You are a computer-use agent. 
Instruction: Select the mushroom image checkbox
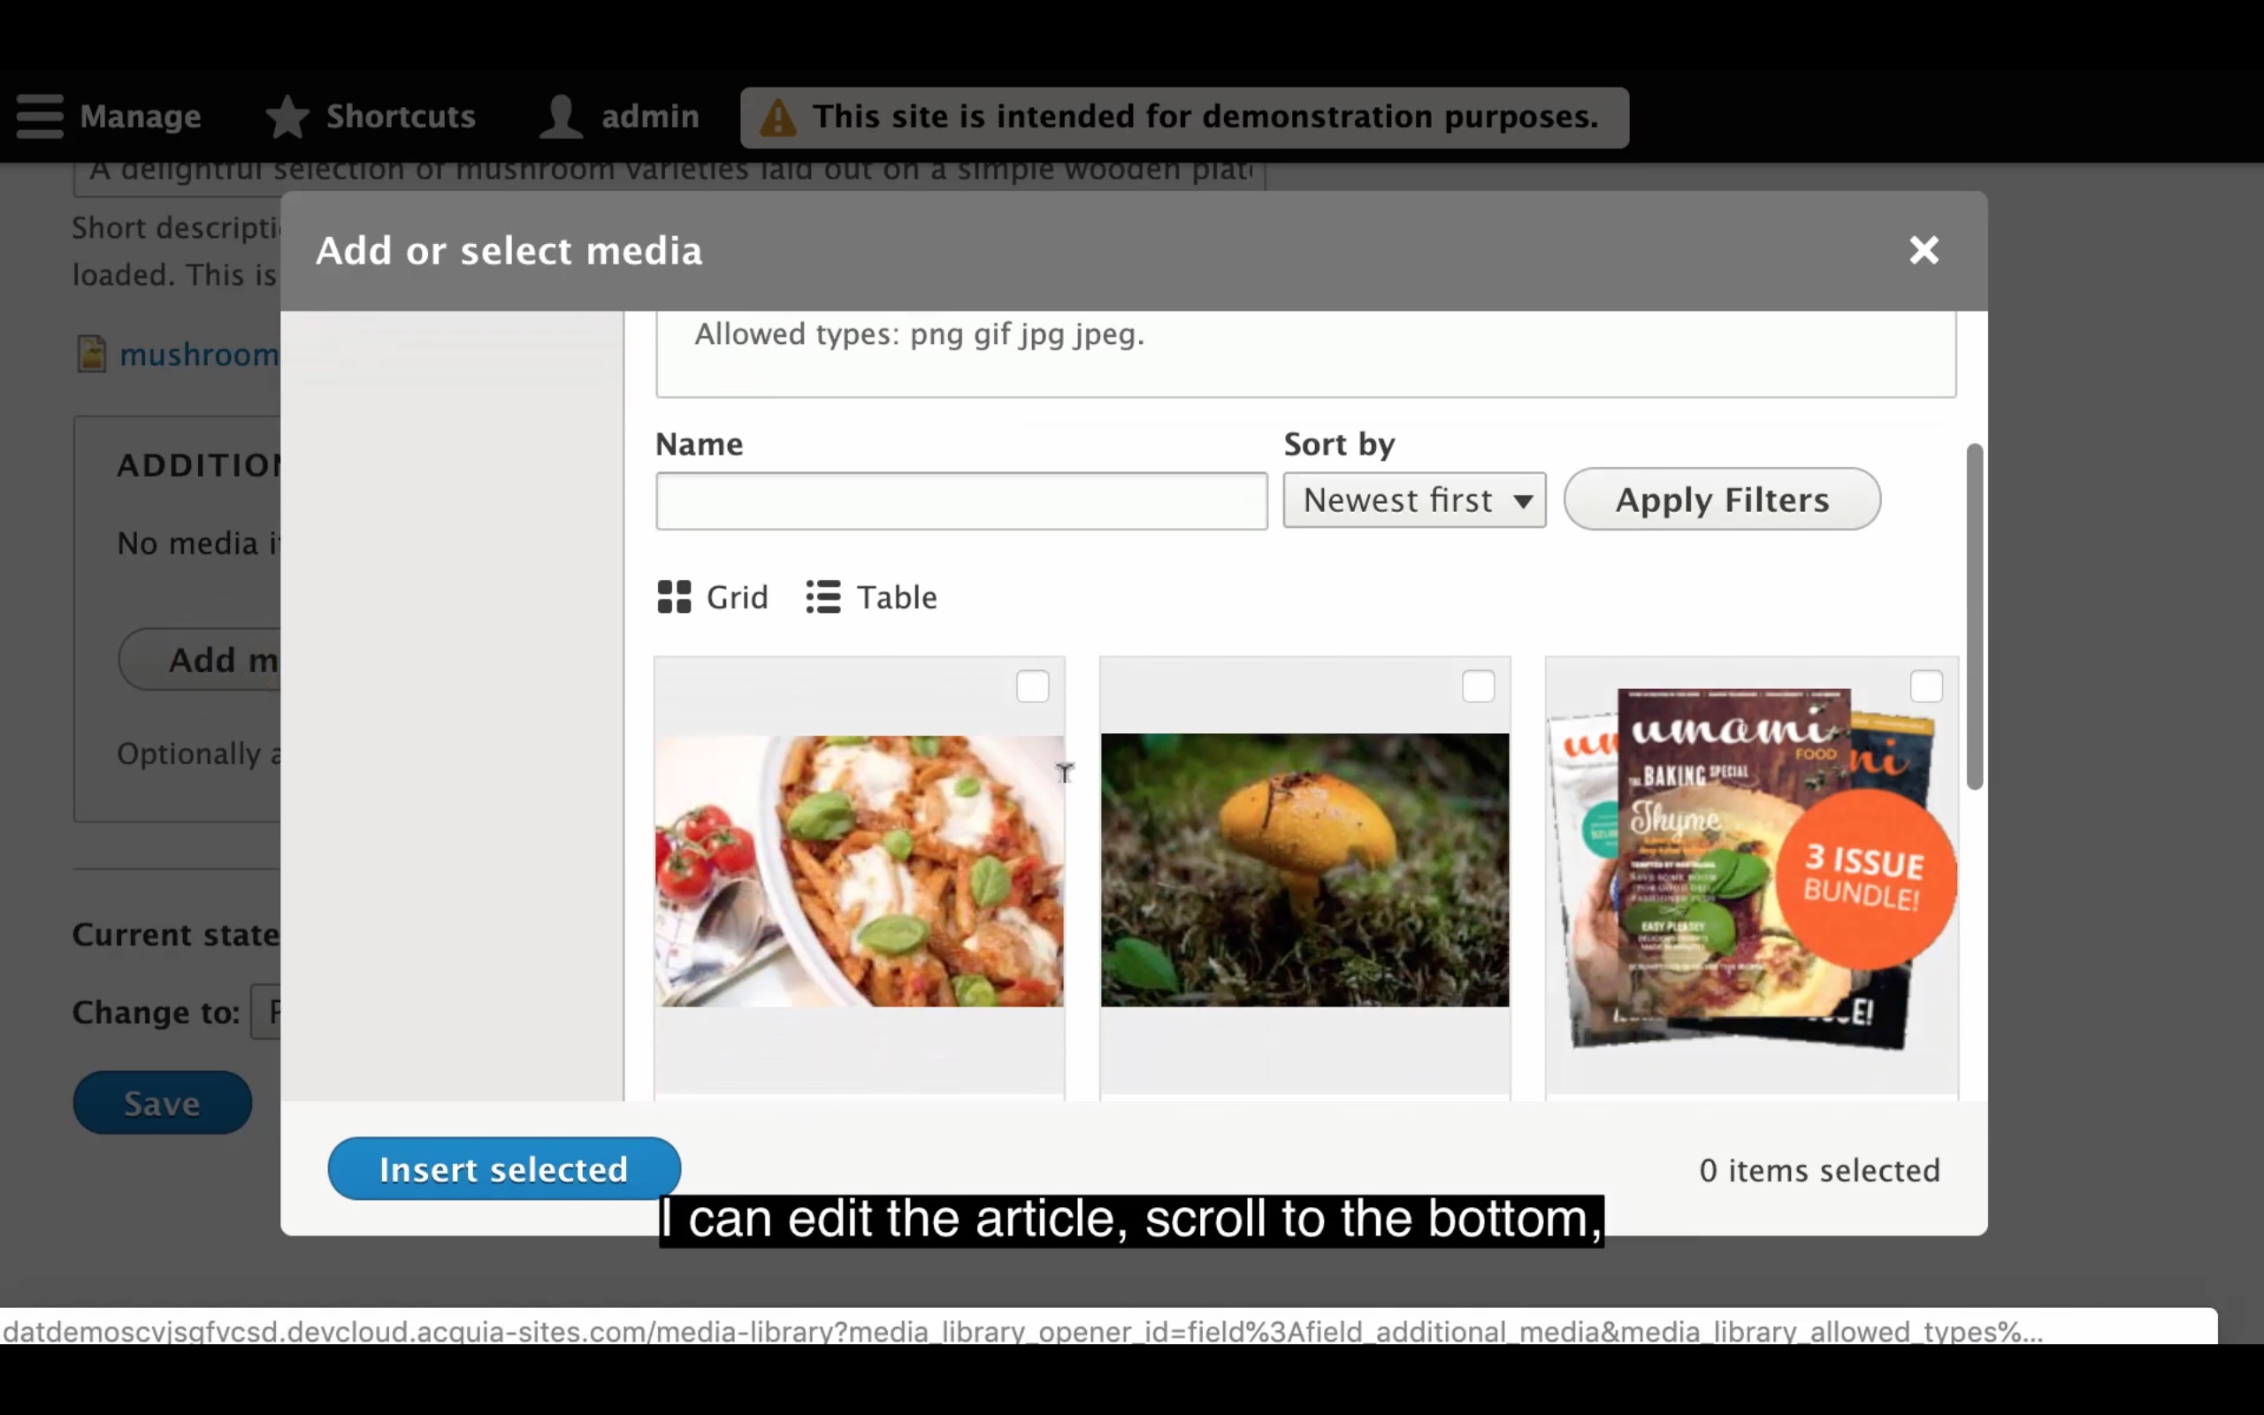tap(1478, 687)
